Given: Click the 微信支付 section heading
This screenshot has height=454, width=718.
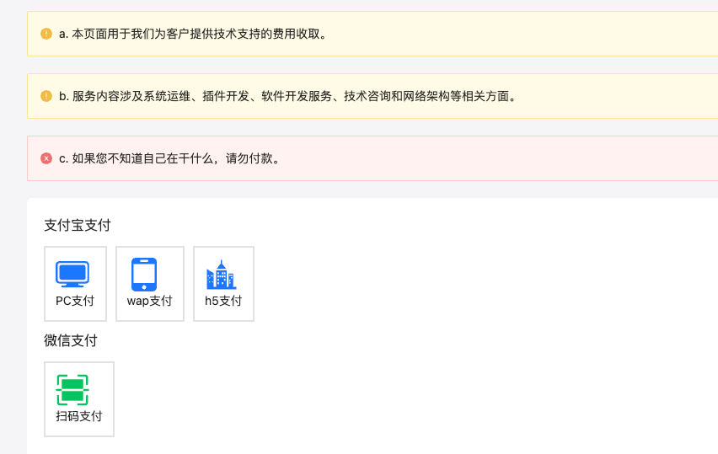Looking at the screenshot, I should [71, 340].
